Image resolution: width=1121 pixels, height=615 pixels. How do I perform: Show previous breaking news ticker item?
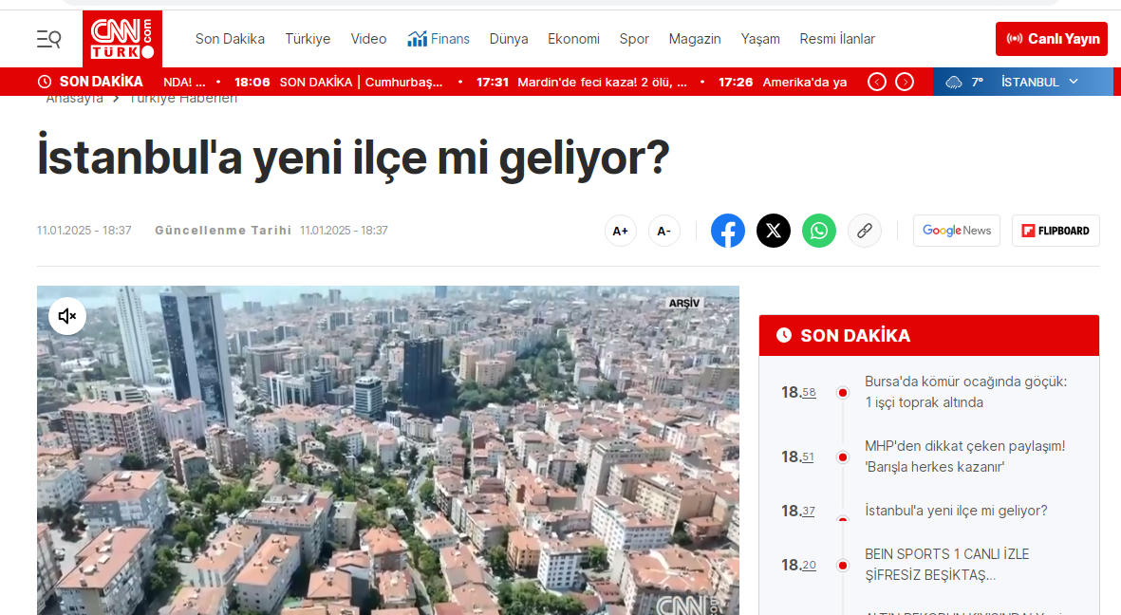pyautogui.click(x=876, y=83)
